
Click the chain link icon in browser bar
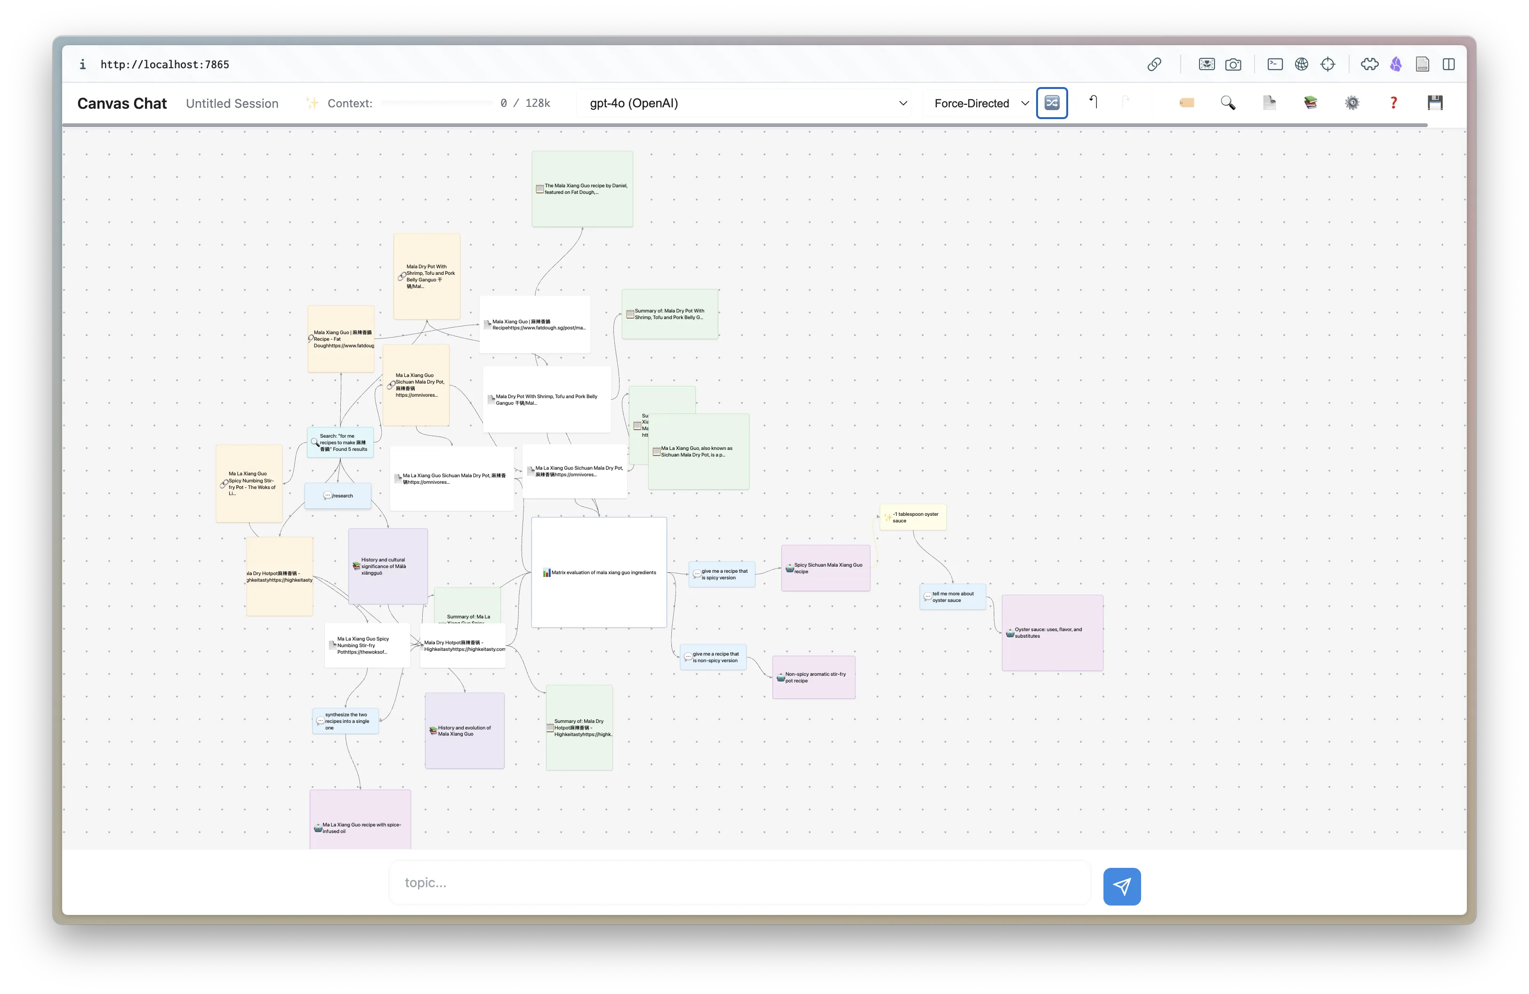click(x=1154, y=64)
